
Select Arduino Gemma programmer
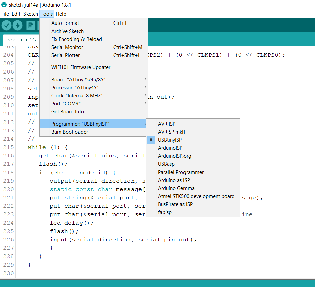tap(193, 188)
